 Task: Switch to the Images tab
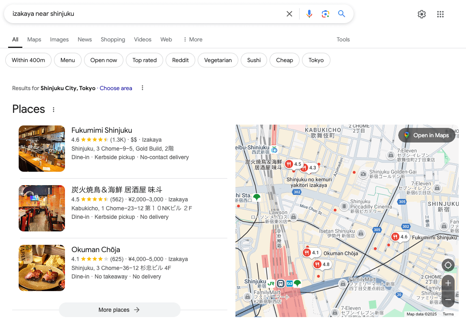coord(59,39)
